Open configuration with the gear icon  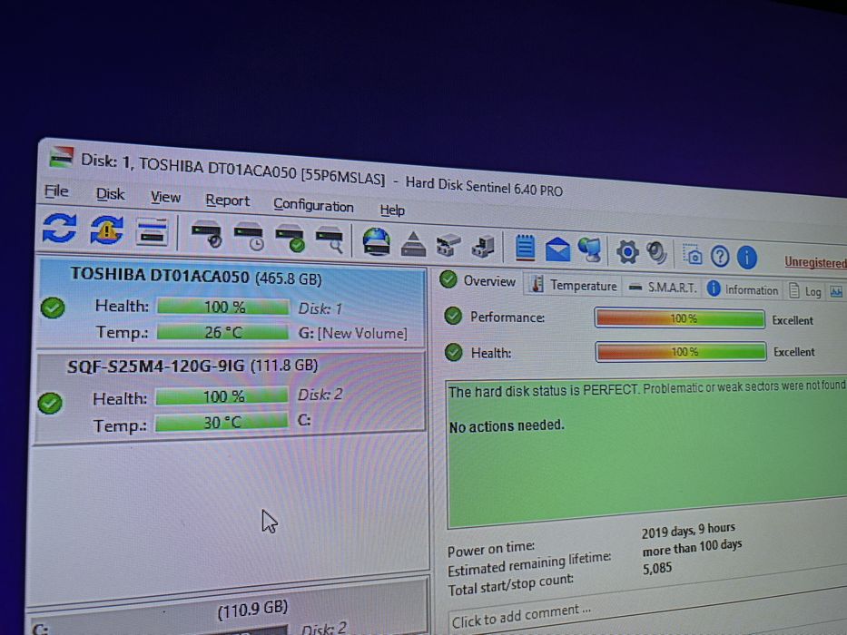(x=627, y=252)
